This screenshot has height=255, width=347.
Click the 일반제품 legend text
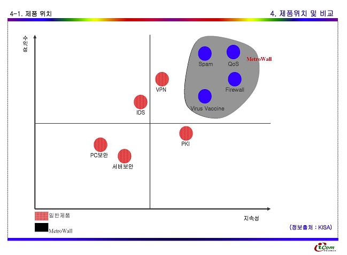(x=59, y=216)
